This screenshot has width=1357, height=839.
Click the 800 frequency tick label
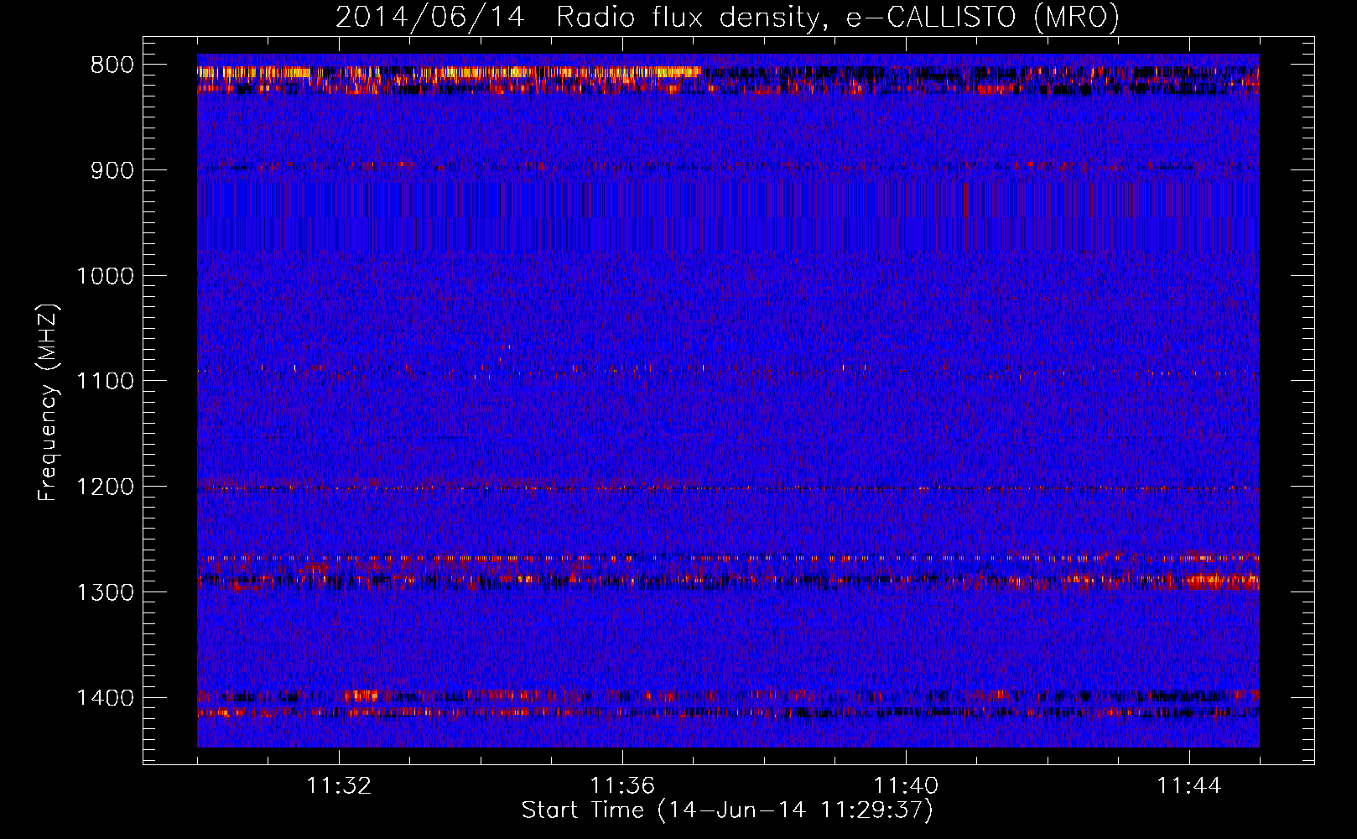(x=112, y=65)
